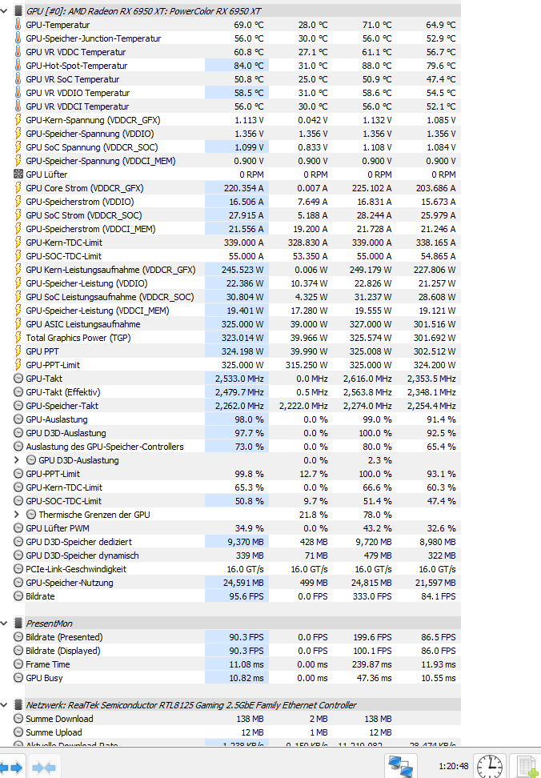Click the clock icon to reset elapsed time

pyautogui.click(x=489, y=767)
